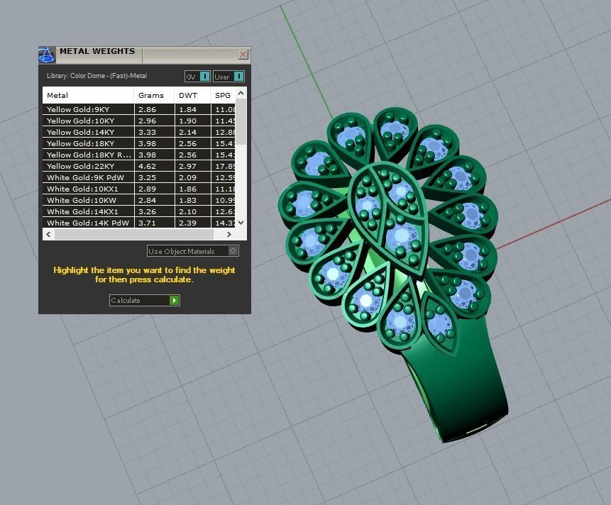
Task: Toggle Use Object Materials option
Action: coord(193,251)
